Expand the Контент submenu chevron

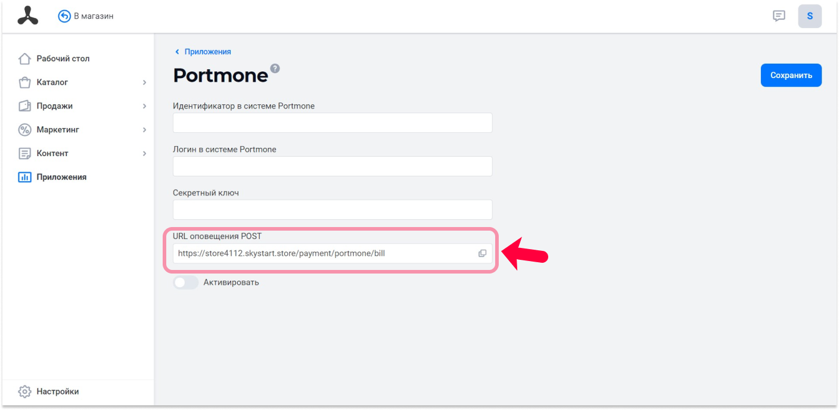point(144,154)
